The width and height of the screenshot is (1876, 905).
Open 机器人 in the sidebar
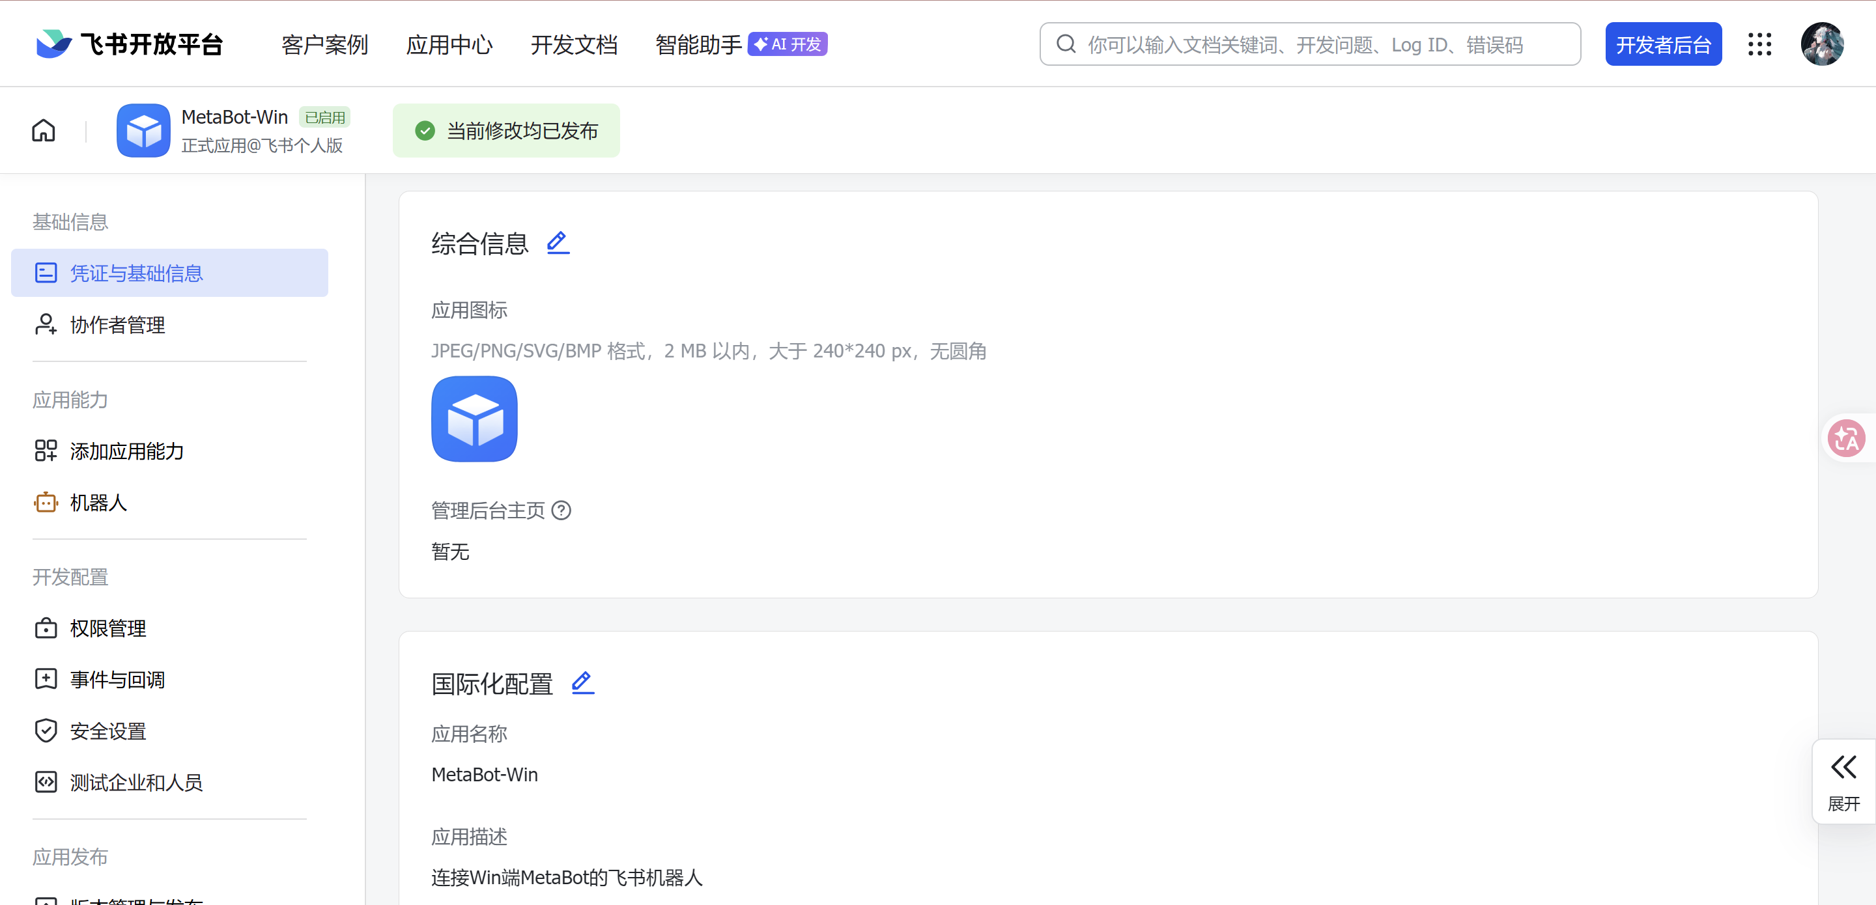(98, 503)
